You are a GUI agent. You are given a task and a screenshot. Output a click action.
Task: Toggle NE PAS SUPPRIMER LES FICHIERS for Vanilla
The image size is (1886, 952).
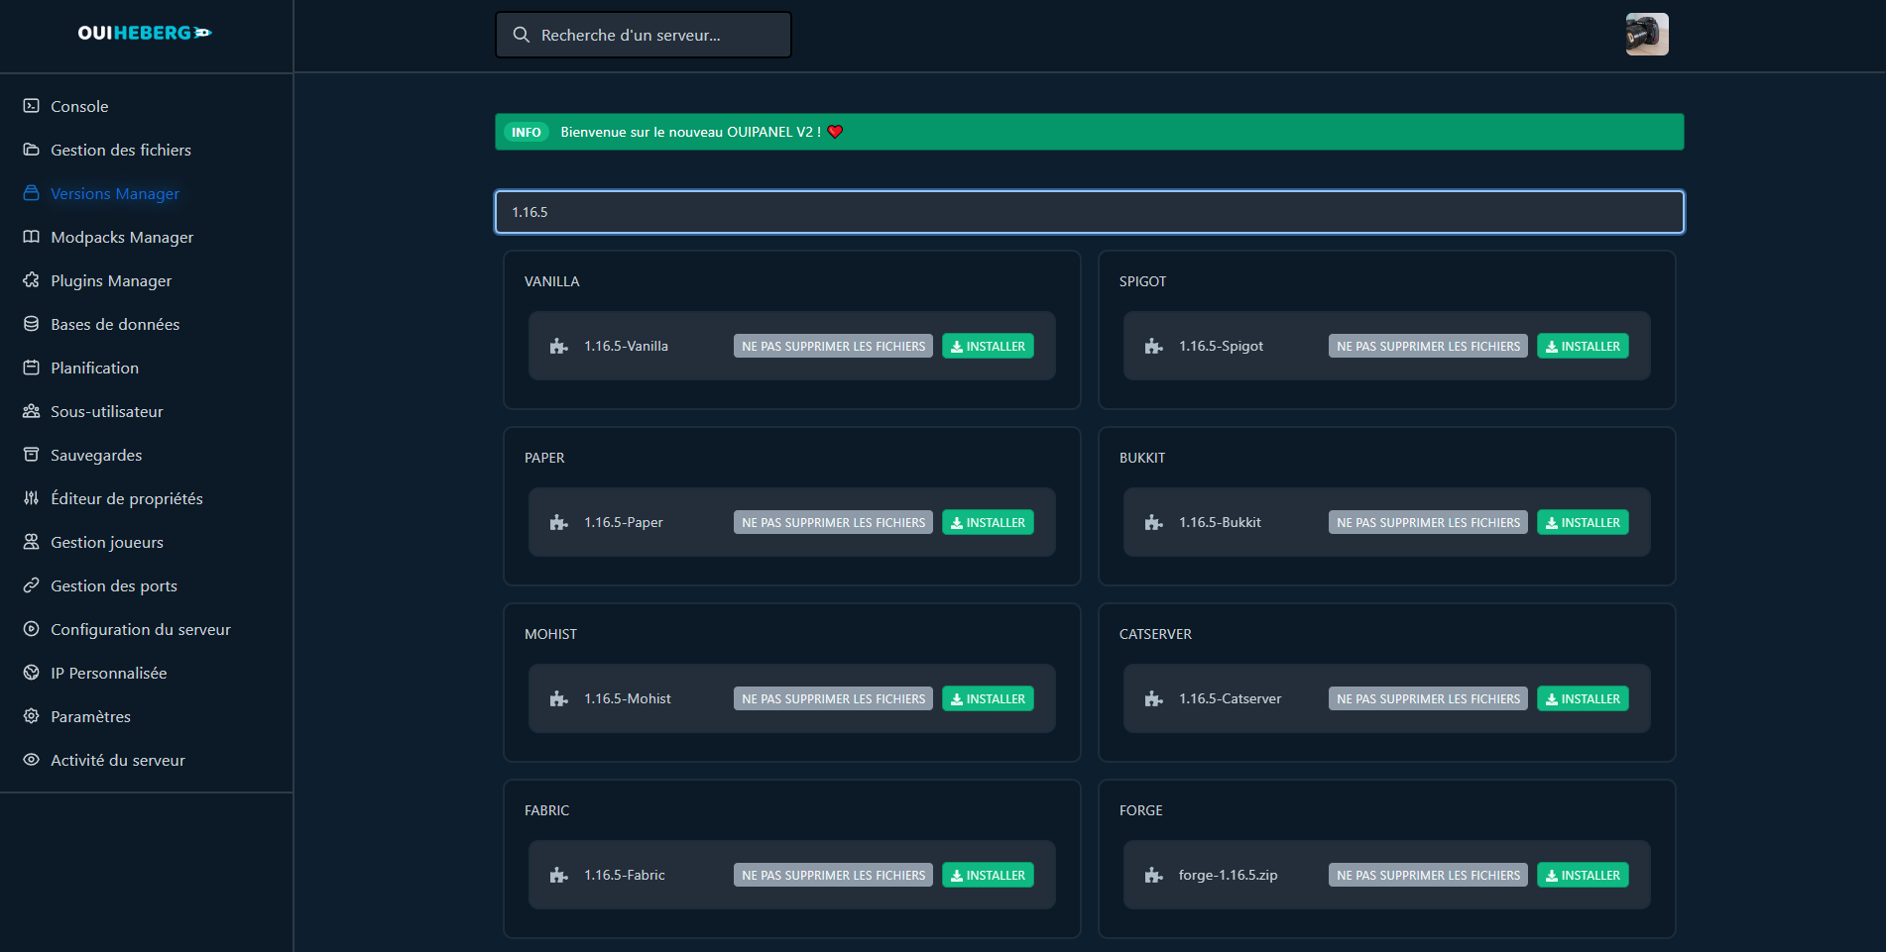coord(833,346)
